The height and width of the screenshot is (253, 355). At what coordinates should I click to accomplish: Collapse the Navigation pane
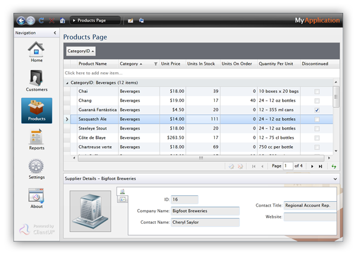tap(55, 33)
